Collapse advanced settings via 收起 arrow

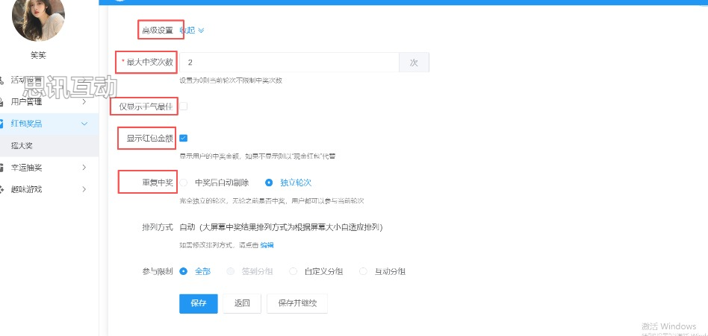tap(200, 31)
